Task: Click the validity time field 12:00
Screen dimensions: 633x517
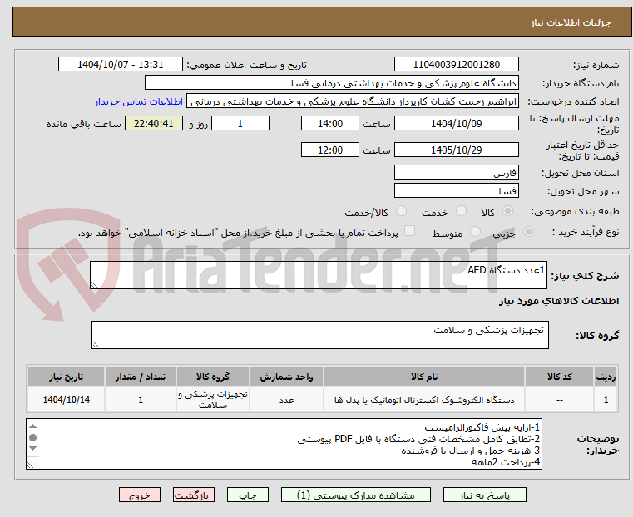Action: click(x=330, y=150)
